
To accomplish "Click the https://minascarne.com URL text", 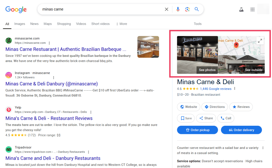I will point(30,43).
